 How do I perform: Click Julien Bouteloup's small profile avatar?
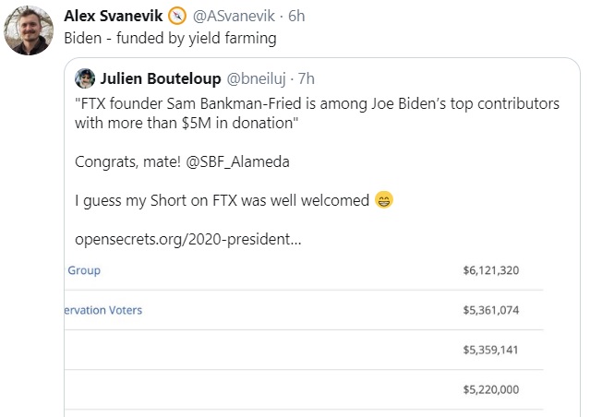(85, 77)
